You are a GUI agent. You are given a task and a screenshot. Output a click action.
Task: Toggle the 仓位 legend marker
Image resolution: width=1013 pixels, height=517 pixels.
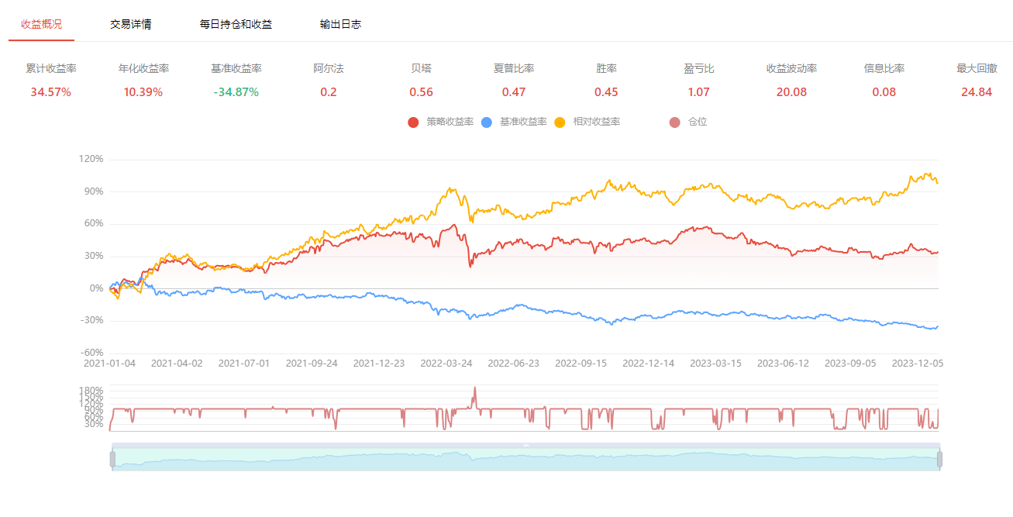(674, 122)
